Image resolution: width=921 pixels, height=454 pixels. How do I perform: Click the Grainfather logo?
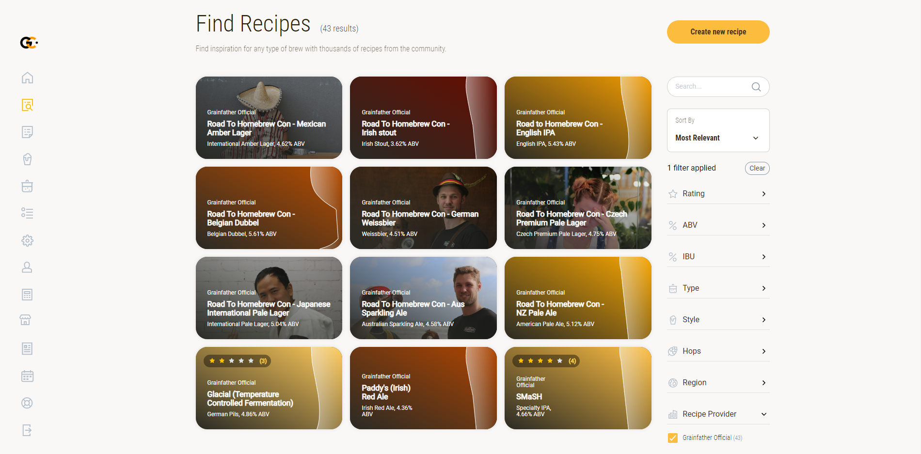[x=29, y=43]
